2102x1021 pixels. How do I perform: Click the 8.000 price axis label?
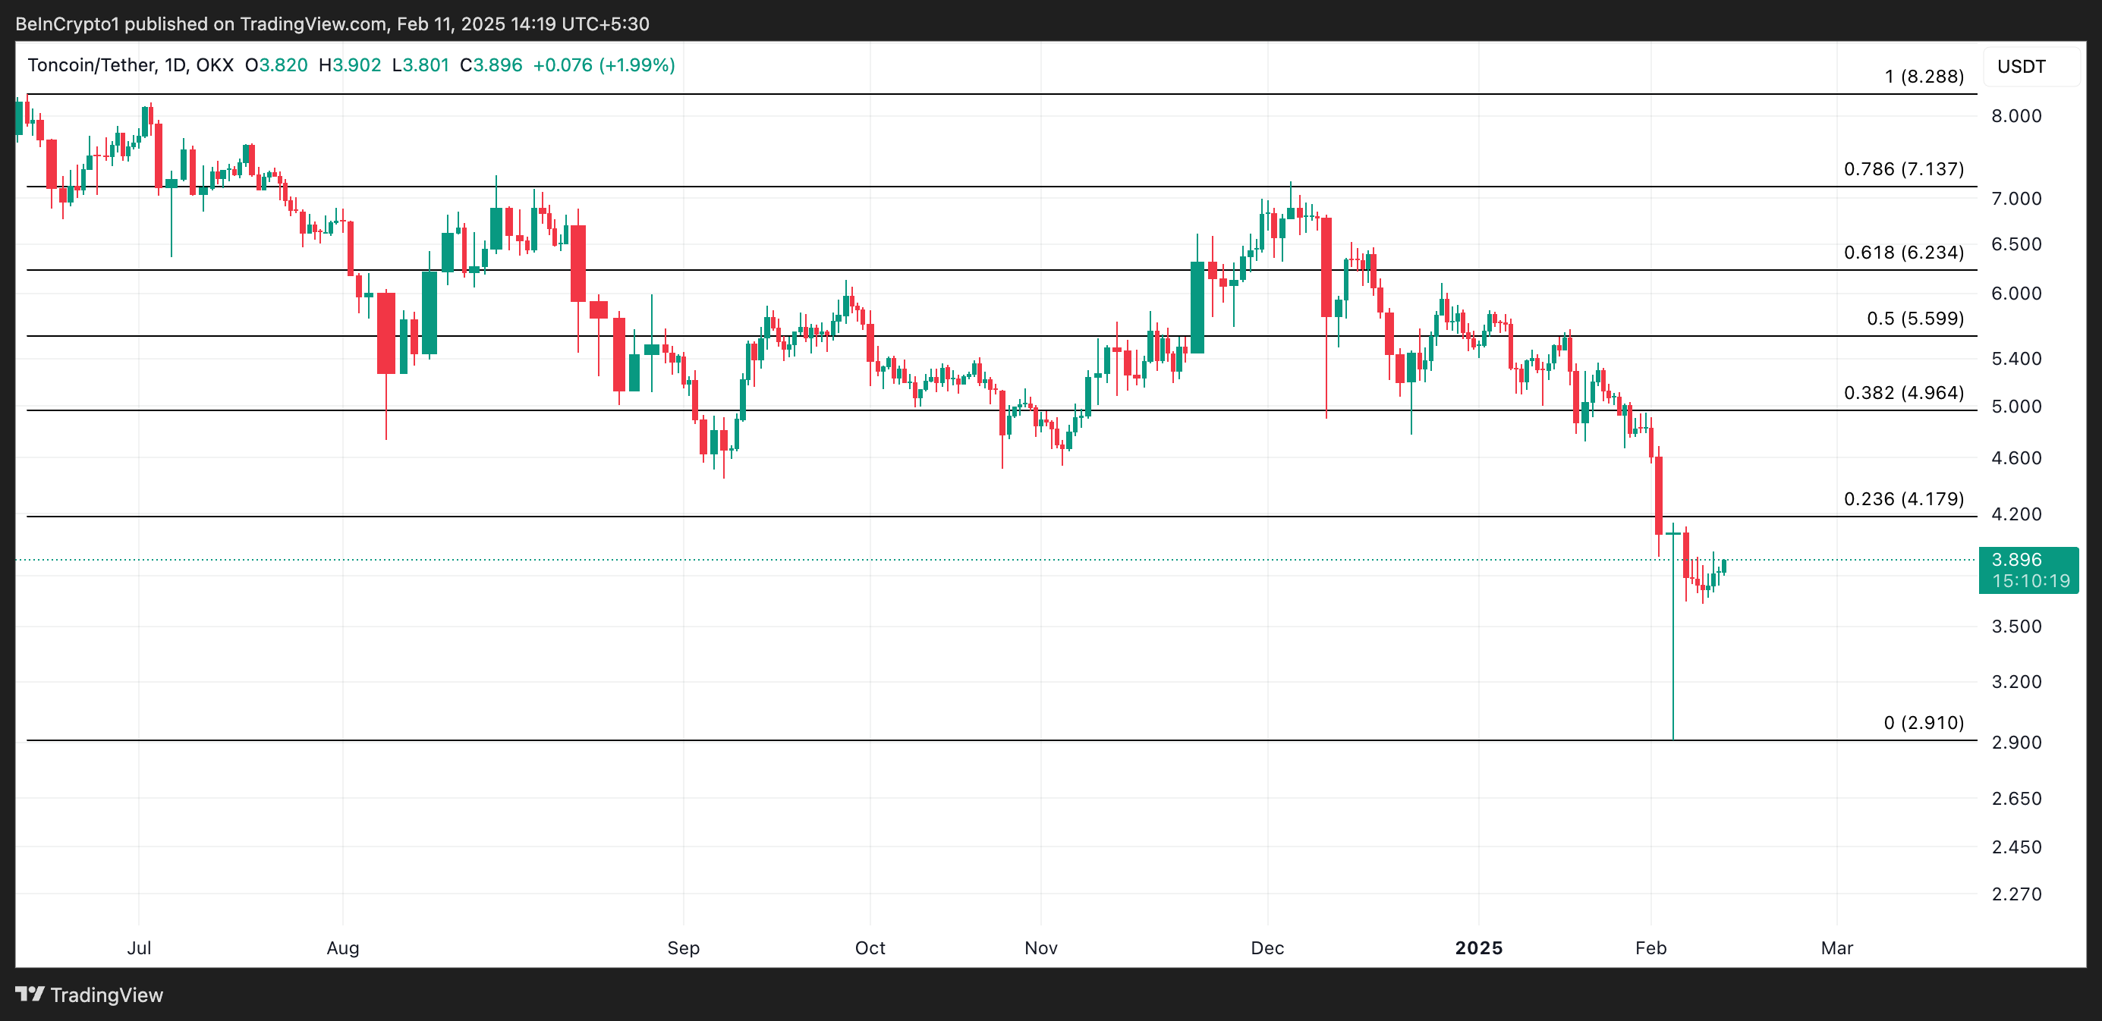[x=2015, y=116]
